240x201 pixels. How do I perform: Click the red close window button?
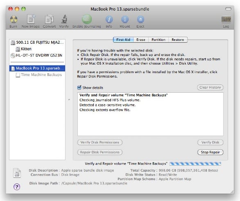pos(10,9)
